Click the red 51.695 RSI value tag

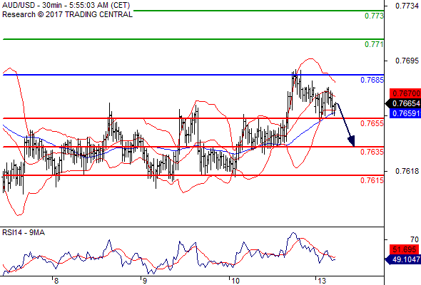click(x=404, y=249)
